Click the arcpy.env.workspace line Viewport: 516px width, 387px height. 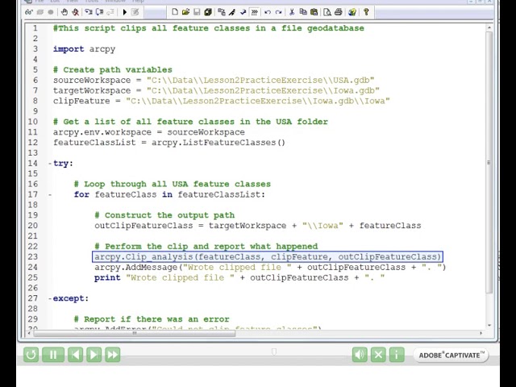pyautogui.click(x=148, y=132)
